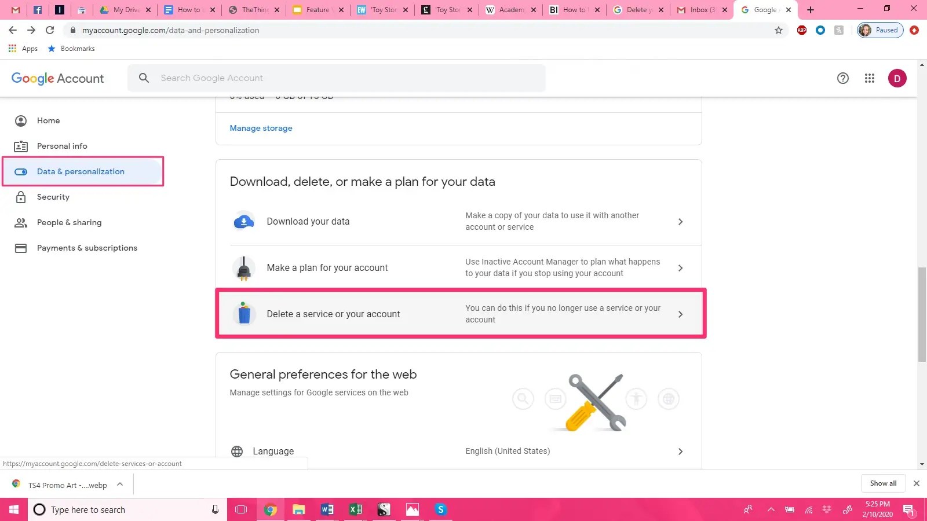The image size is (927, 521).
Task: Switch to the pinned Gmail tab
Action: 16,10
